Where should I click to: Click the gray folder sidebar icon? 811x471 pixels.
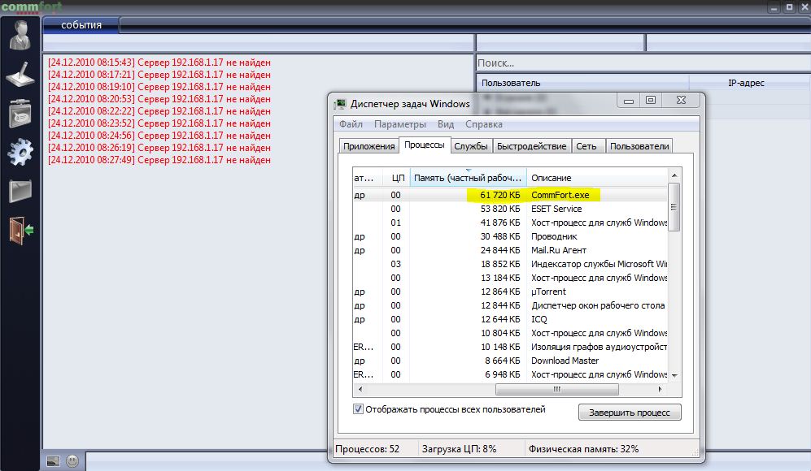[20, 191]
